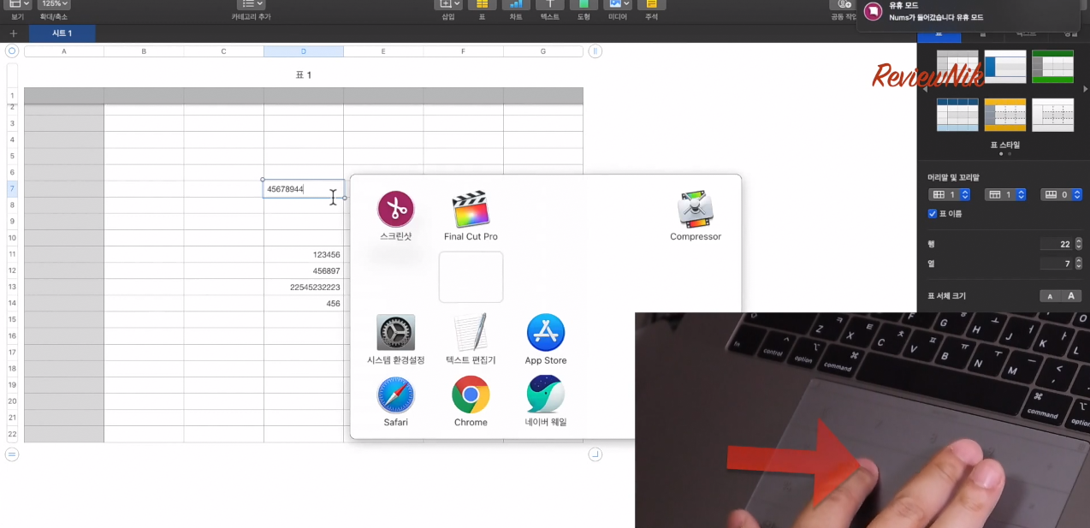Go to second table styles page dot

pos(1009,154)
